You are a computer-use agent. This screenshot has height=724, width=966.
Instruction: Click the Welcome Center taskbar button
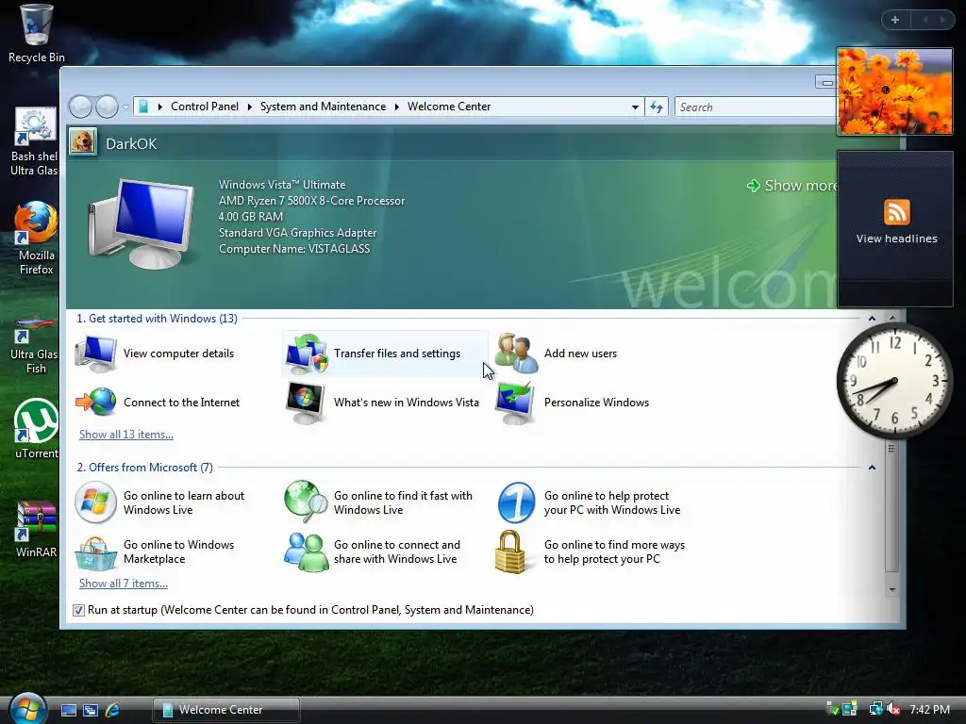click(226, 710)
